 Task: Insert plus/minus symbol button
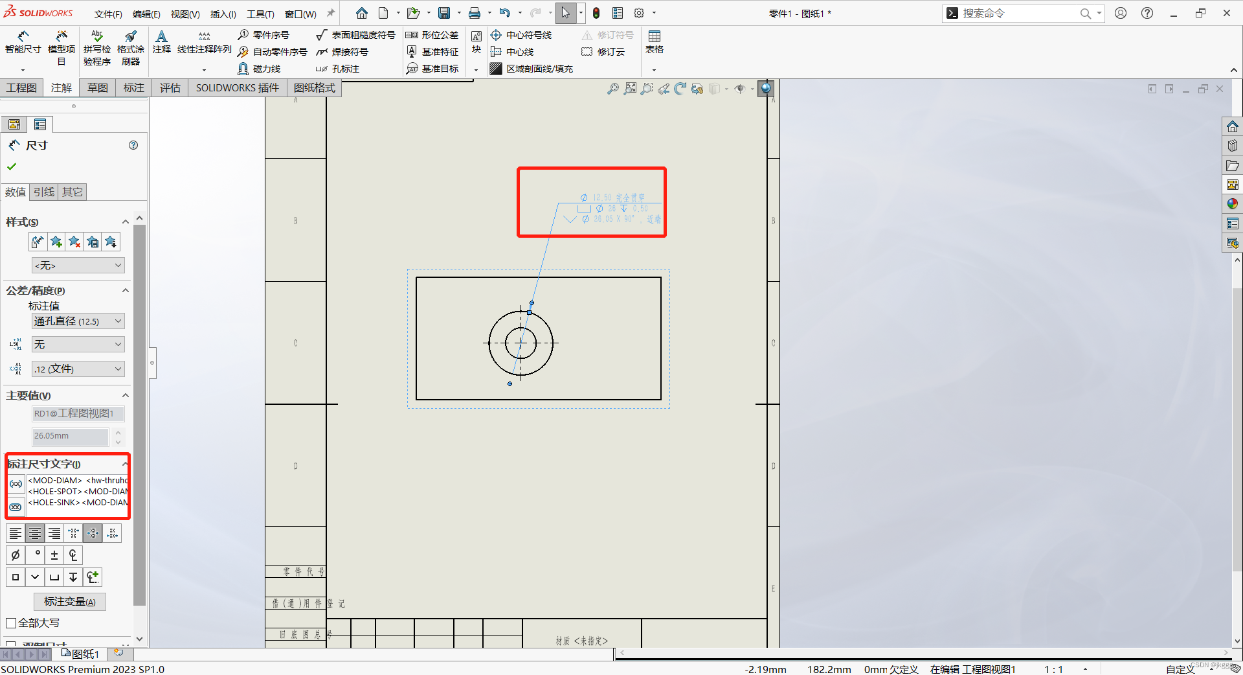coord(54,555)
